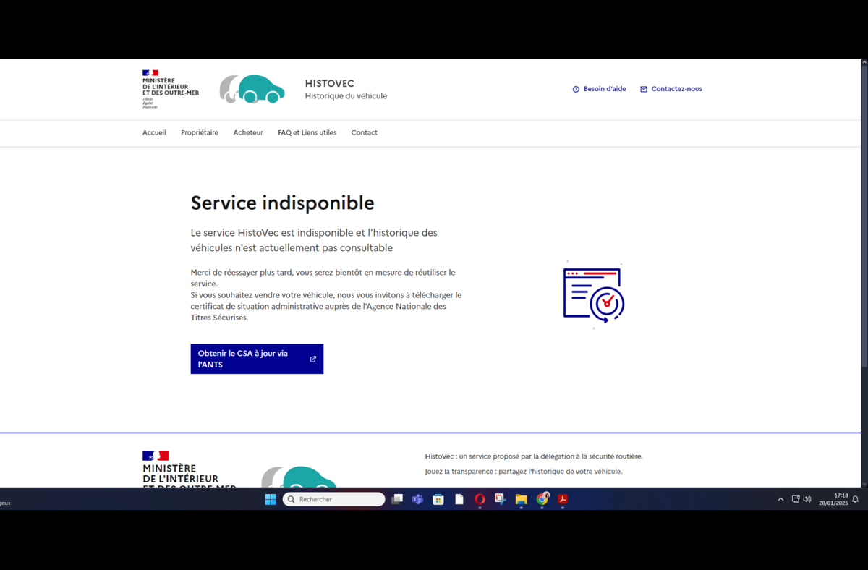This screenshot has width=868, height=570.
Task: Click Obtenir le CSA à jour via l'ANTS
Action: coord(257,359)
